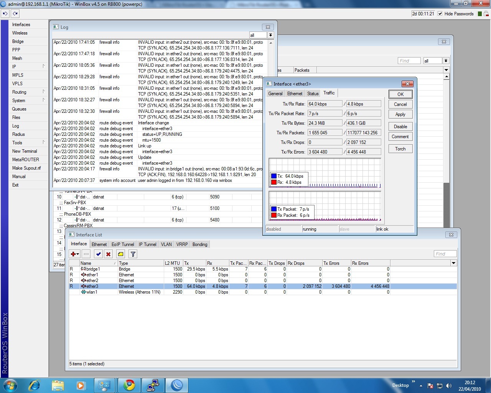Image resolution: width=491 pixels, height=393 pixels.
Task: Click the Remove minus icon in Interface List
Action: pyautogui.click(x=86, y=254)
